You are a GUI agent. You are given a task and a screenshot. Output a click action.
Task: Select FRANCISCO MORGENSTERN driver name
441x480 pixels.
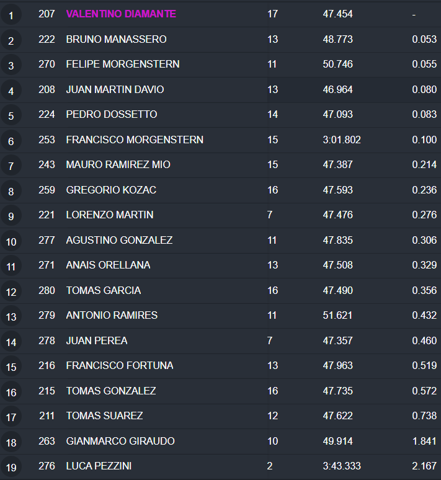[x=135, y=140]
